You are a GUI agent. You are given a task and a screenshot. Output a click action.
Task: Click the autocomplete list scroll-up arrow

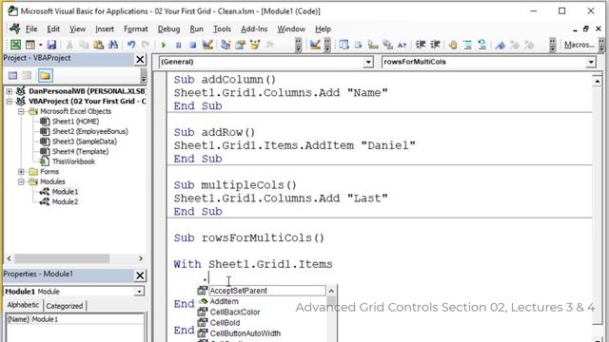(331, 291)
